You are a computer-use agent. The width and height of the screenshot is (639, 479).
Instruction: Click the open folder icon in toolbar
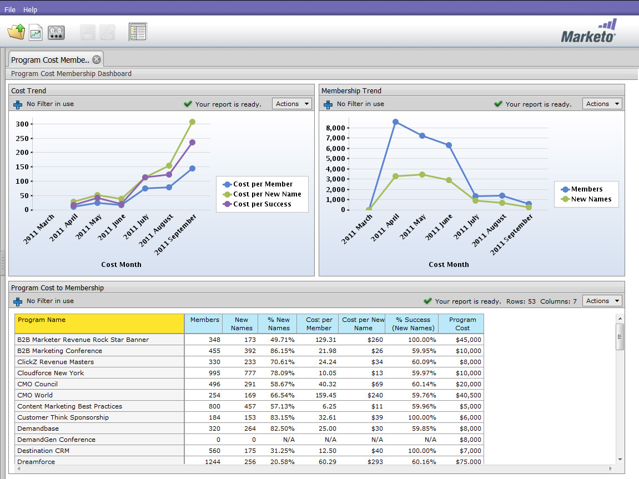pyautogui.click(x=16, y=32)
